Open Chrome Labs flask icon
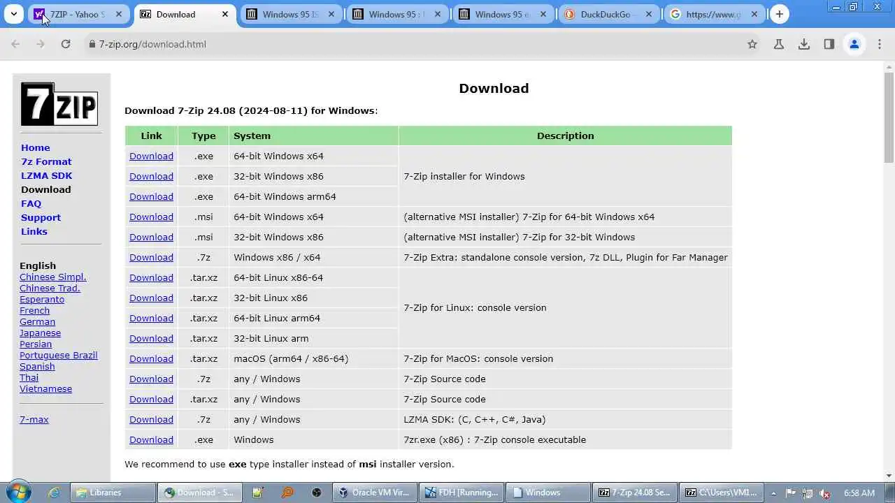Screen dimensions: 895x503 pos(779,44)
